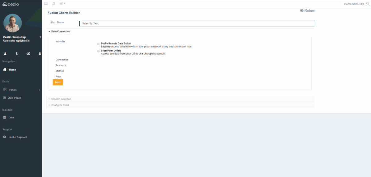Toggle the hamburger menu icon in top bar
The height and width of the screenshot is (177, 371).
[46, 3]
